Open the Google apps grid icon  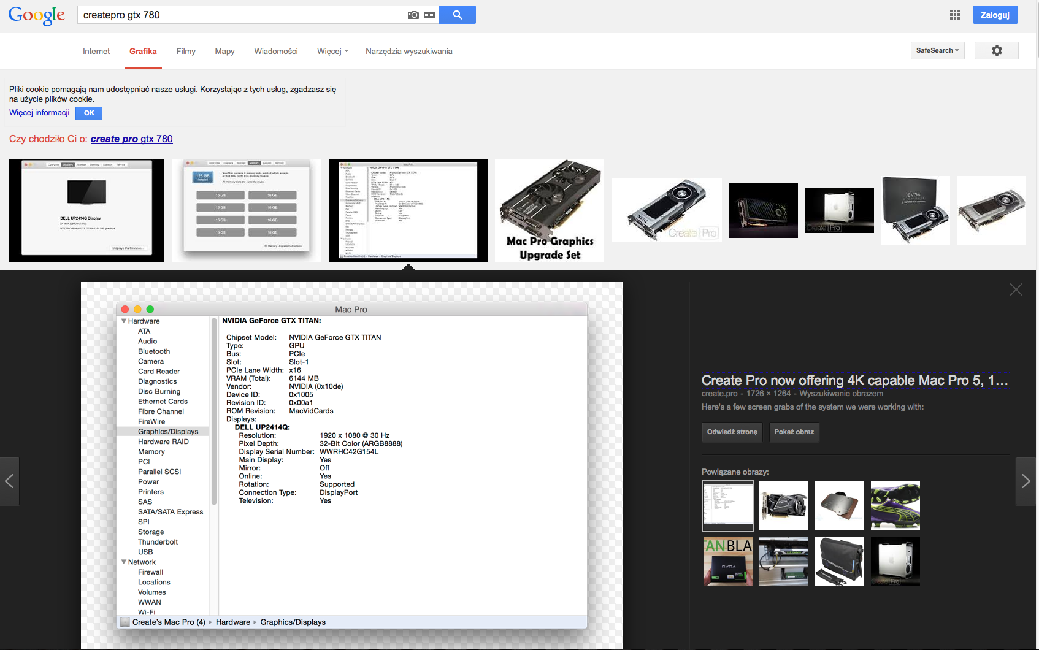955,15
